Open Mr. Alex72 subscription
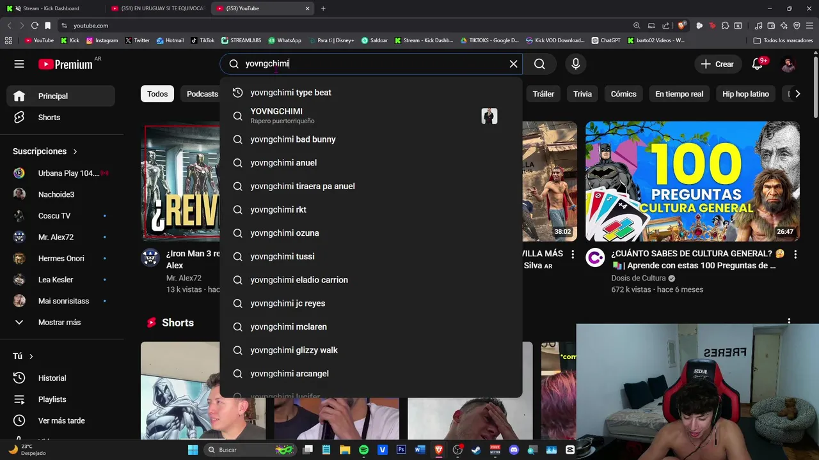The width and height of the screenshot is (819, 460). [x=61, y=237]
